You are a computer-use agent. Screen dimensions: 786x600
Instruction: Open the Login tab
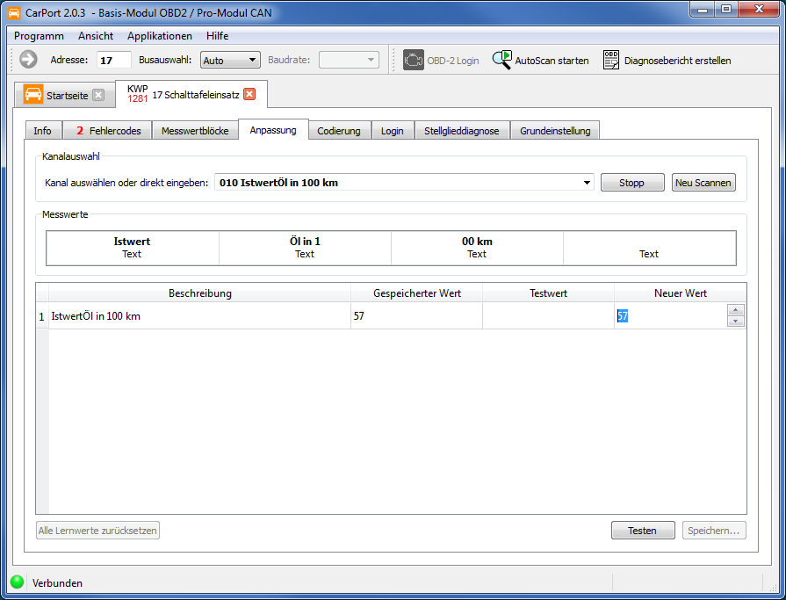point(392,131)
